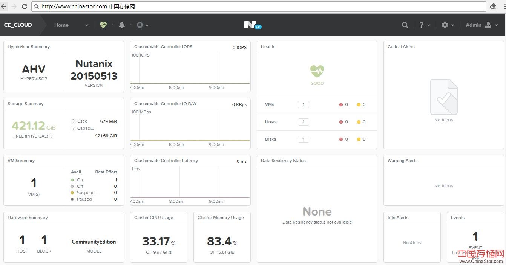Expand the Home view dropdown

click(x=87, y=25)
